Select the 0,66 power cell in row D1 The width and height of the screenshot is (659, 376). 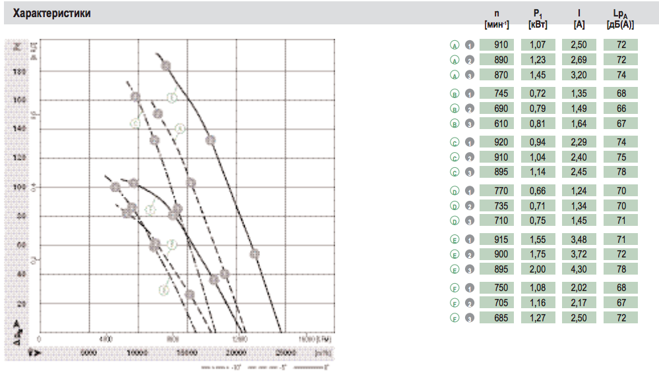[x=538, y=191]
